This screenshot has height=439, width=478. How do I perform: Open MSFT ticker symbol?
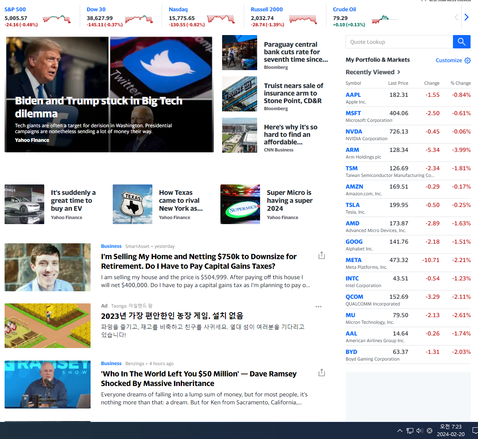click(353, 113)
